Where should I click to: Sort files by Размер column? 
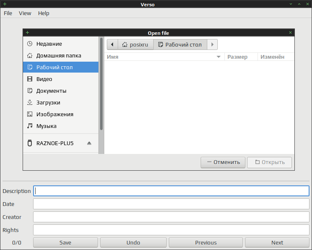[241, 57]
